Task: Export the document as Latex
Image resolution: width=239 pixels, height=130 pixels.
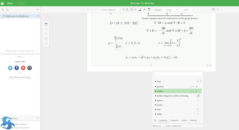Action: [186, 9]
